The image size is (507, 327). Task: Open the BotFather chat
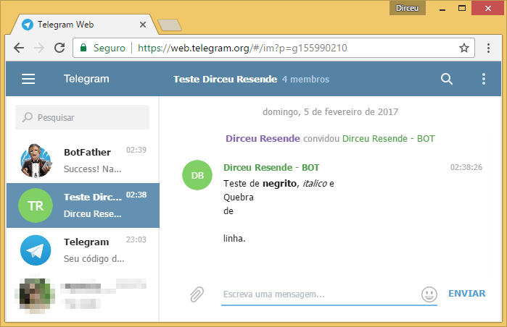83,161
